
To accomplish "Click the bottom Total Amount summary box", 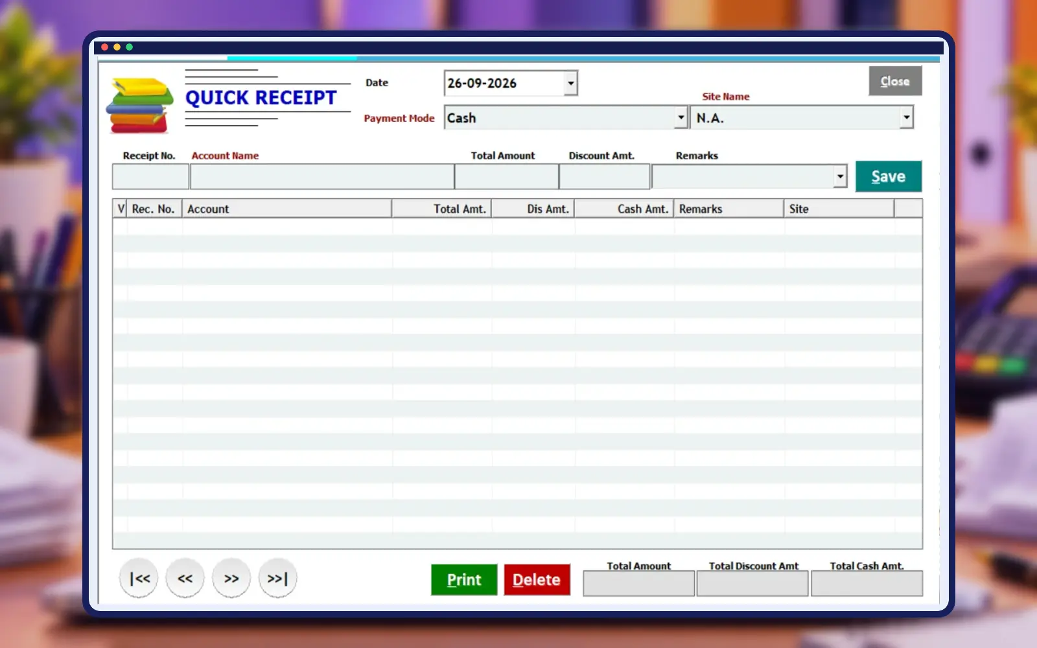I will click(x=638, y=583).
